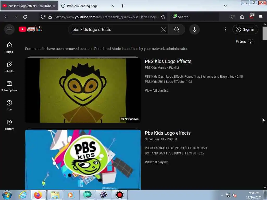
Task: Open the muted volume tray icon
Action: [234, 195]
